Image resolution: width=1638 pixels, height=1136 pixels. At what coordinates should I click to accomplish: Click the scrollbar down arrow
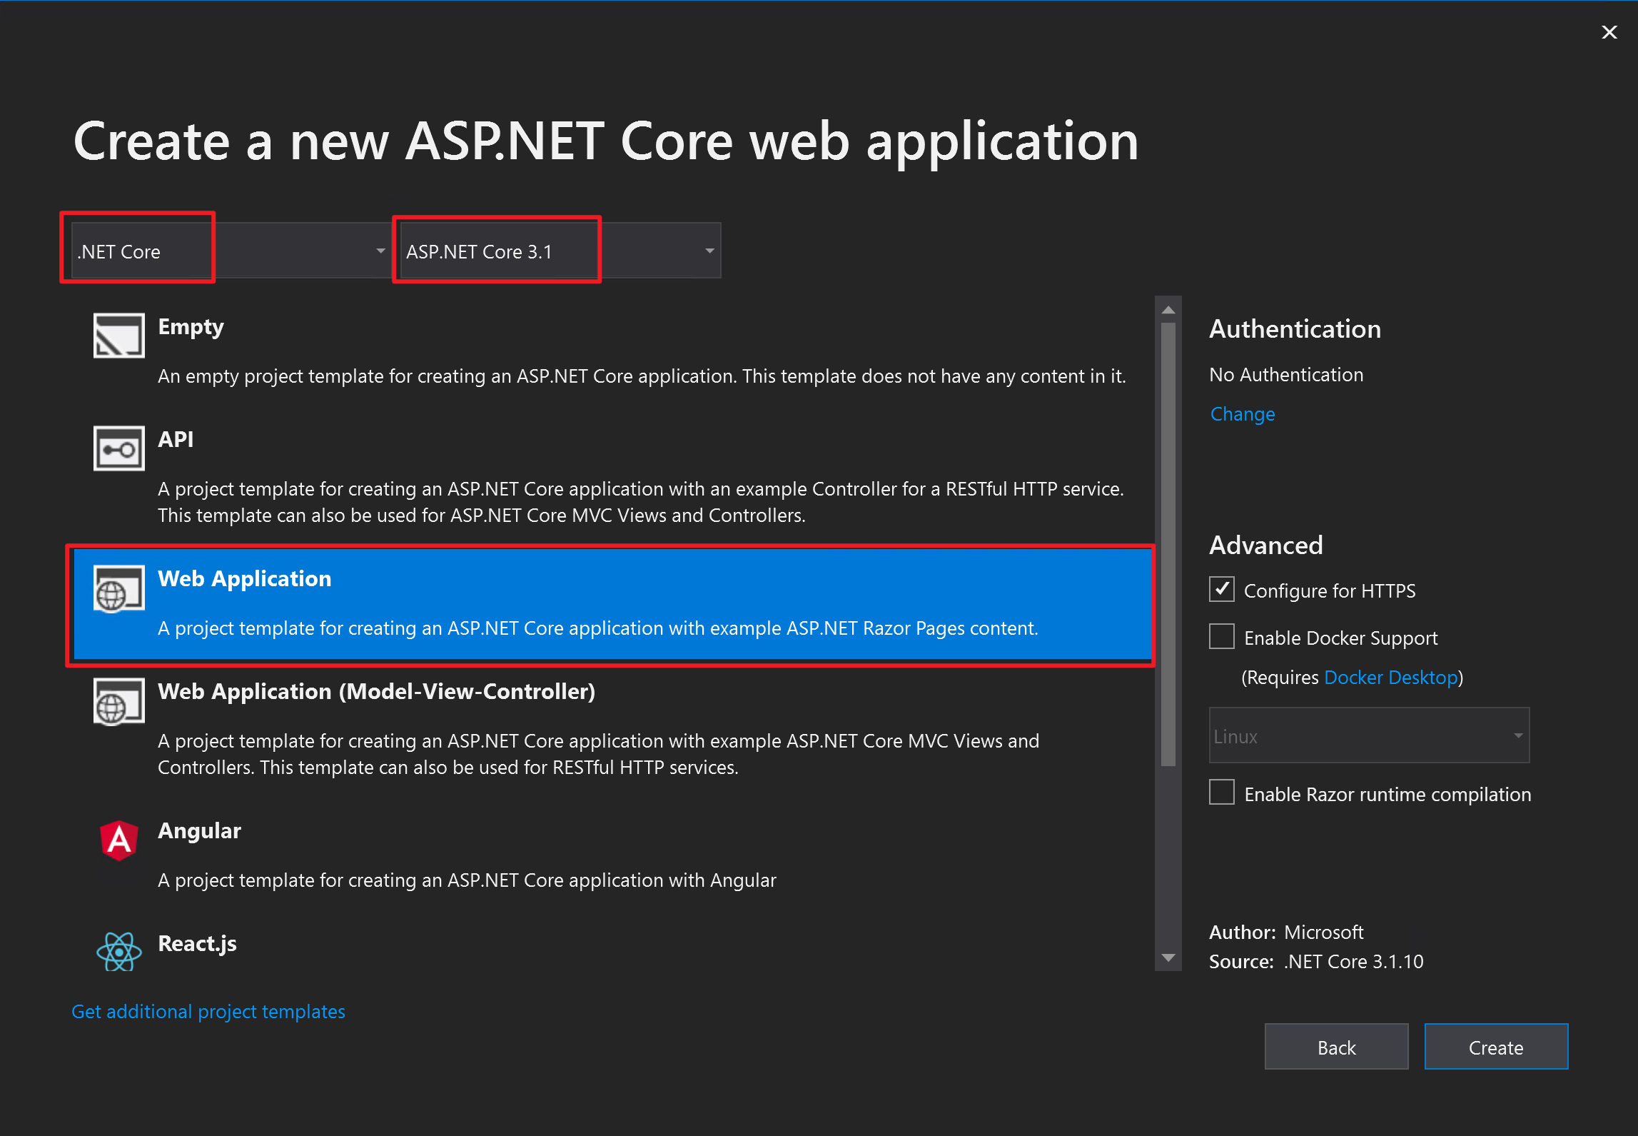(1168, 958)
